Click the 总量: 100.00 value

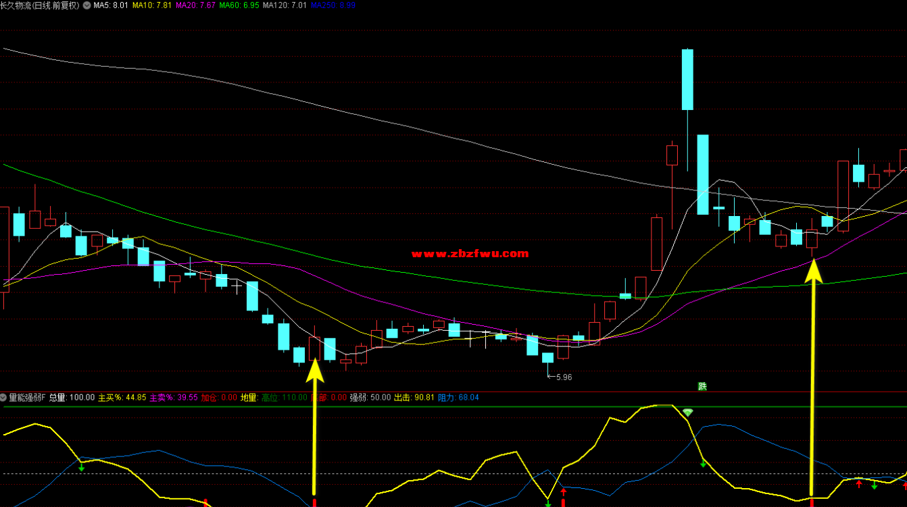[72, 398]
